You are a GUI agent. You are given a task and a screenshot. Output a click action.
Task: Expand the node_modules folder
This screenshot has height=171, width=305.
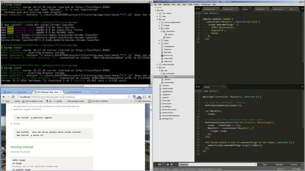pyautogui.click(x=158, y=65)
